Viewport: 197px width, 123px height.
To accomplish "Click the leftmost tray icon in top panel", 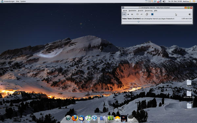I will tap(146, 1).
